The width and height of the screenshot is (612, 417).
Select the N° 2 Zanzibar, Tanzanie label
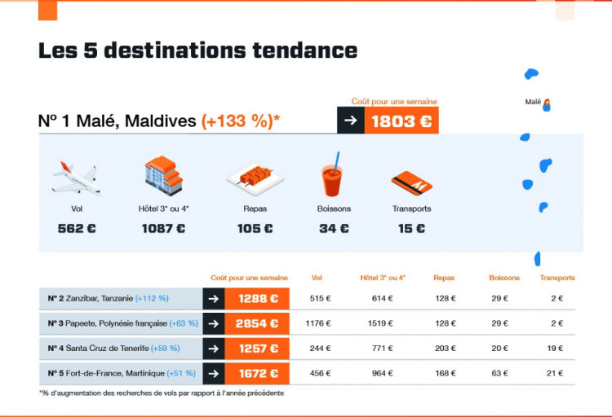coord(108,299)
